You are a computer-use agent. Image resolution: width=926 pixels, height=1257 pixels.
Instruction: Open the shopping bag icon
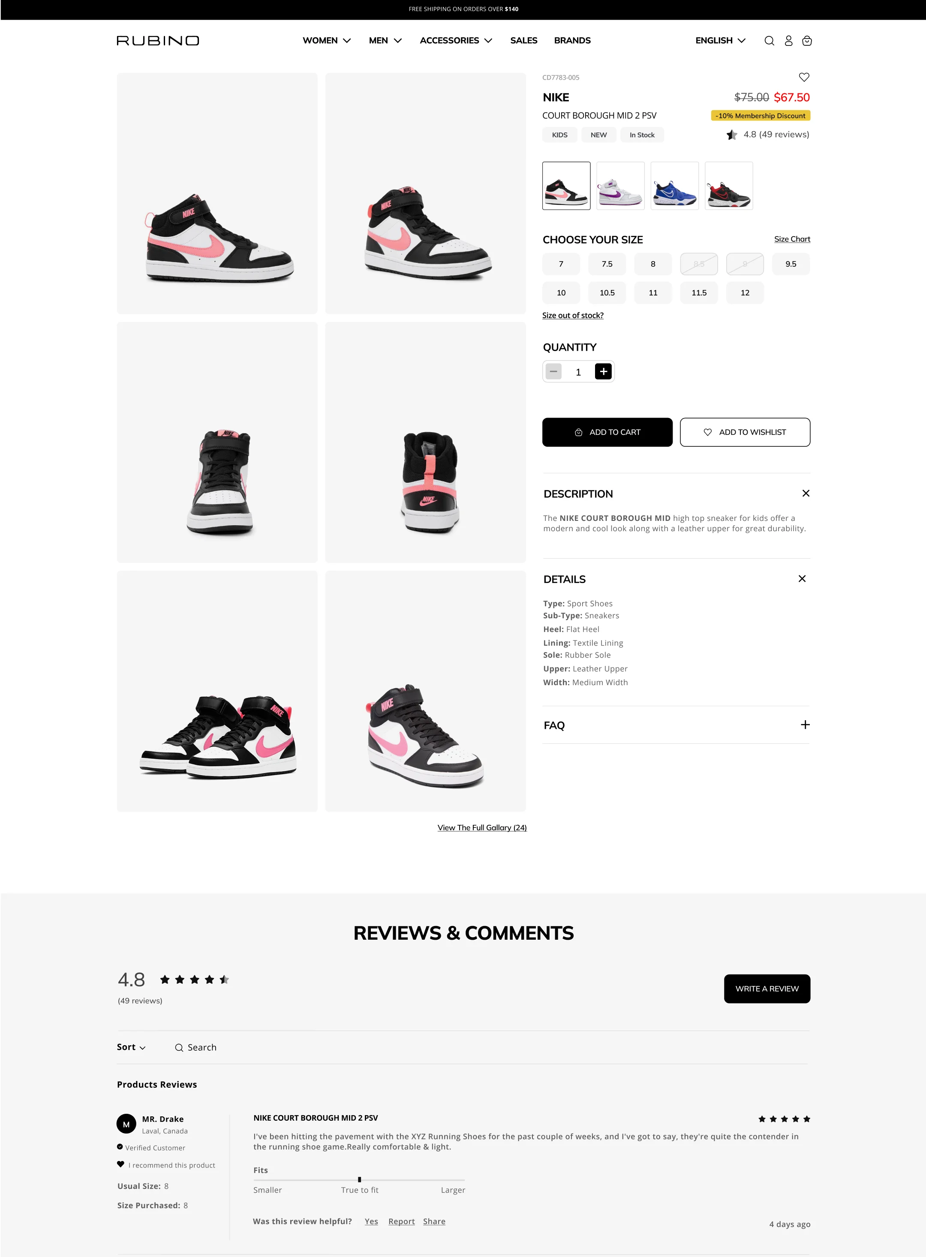pyautogui.click(x=807, y=41)
